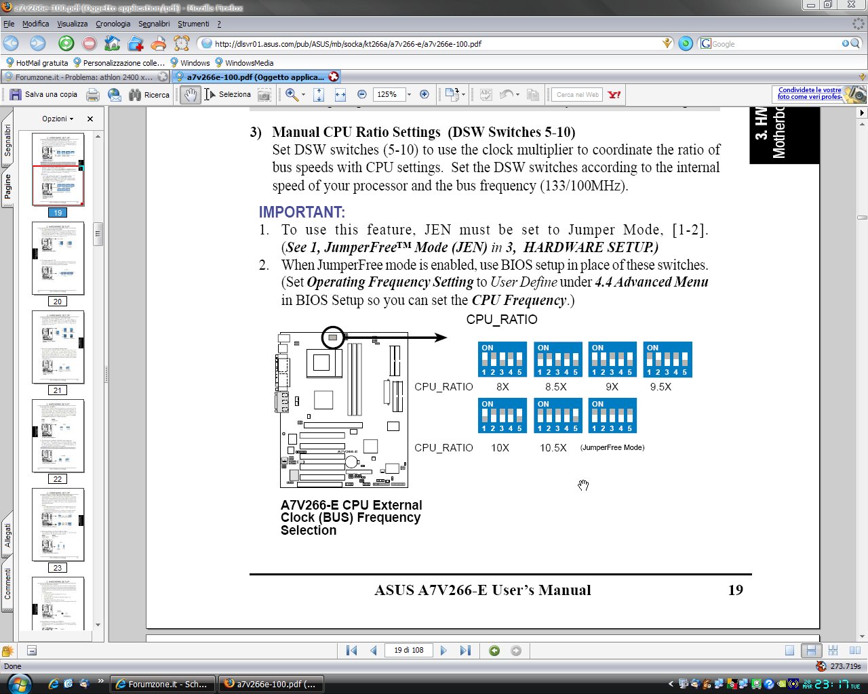Click the PDF toolbar printer icon
Screen dimensions: 868x694
coord(93,95)
